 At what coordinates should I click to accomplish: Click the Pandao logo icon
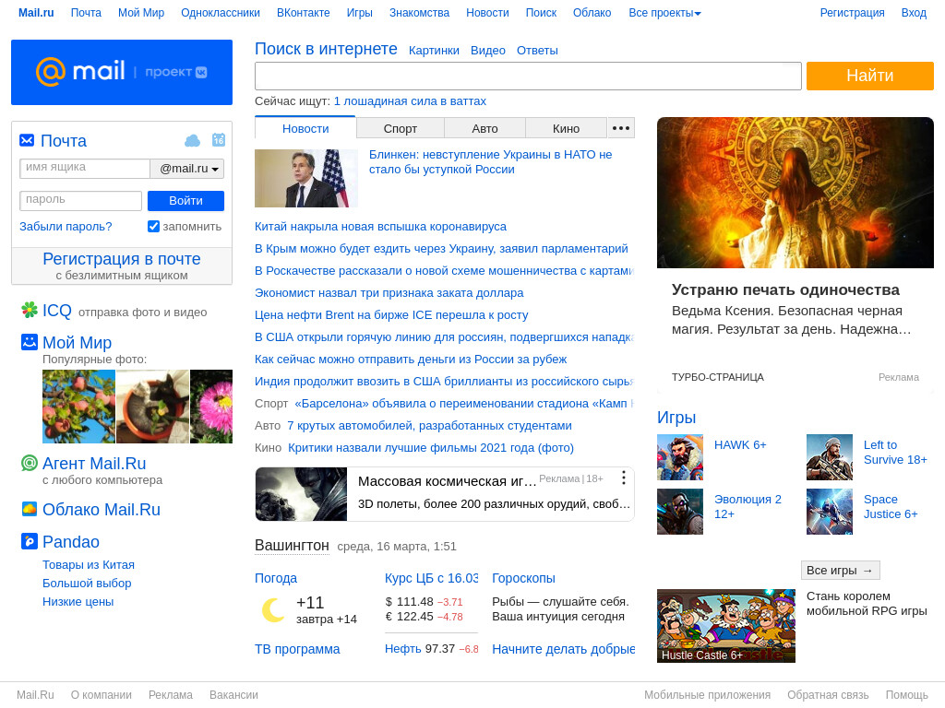pyautogui.click(x=30, y=541)
